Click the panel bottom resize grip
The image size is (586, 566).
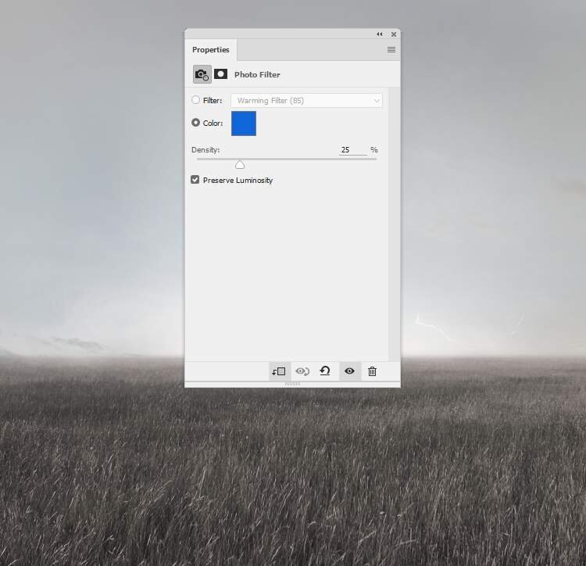pos(293,384)
